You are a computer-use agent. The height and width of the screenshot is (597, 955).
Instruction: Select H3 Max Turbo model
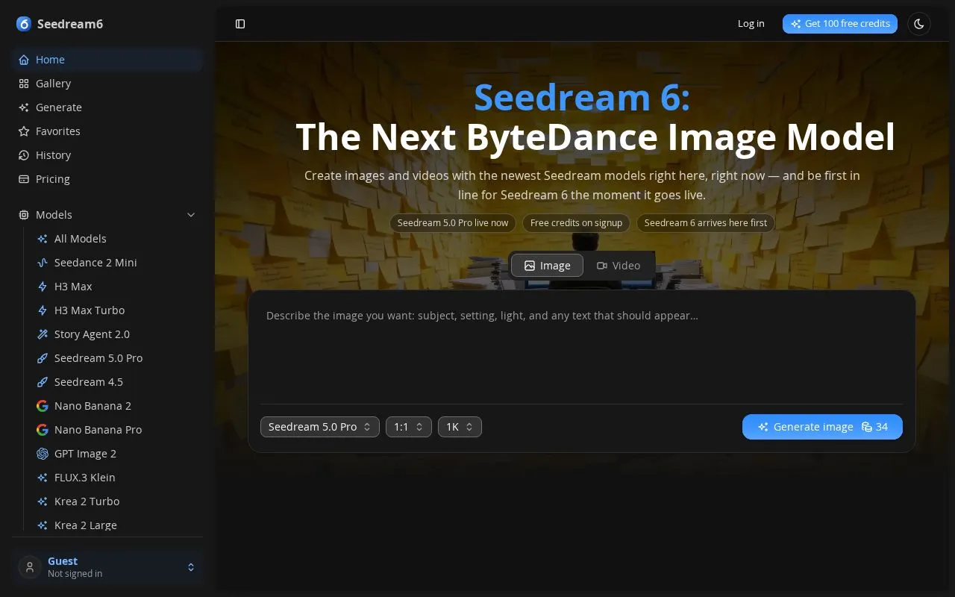tap(116, 310)
